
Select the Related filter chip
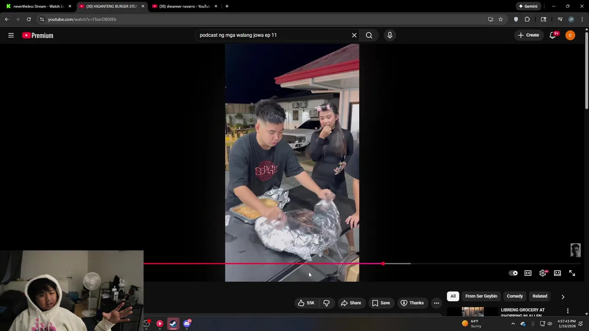(540, 296)
